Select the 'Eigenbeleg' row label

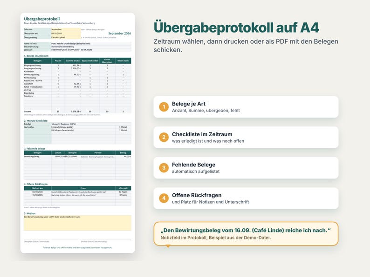[x=29, y=93]
